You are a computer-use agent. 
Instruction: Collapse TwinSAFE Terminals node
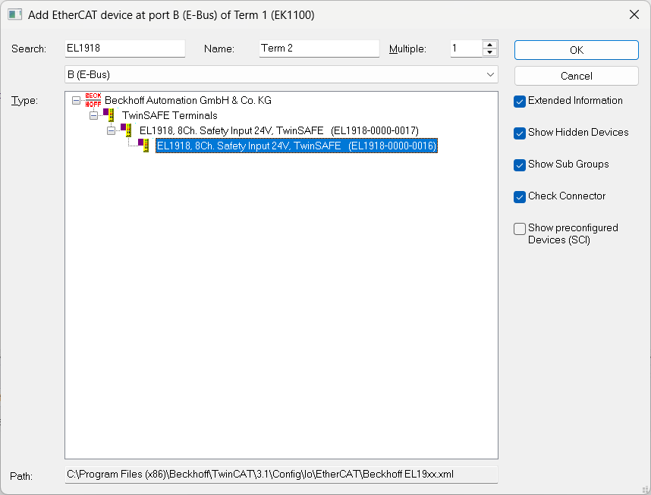93,115
